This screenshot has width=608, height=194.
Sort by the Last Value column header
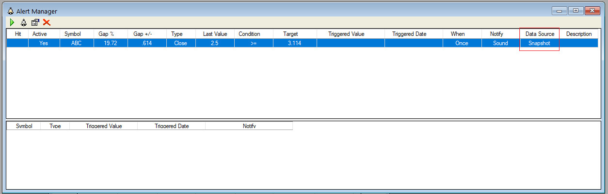(215, 34)
